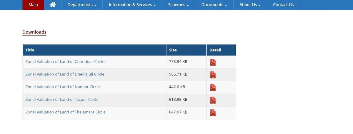Open Information & Services dropdown
Image resolution: width=353 pixels, height=134 pixels.
click(132, 5)
